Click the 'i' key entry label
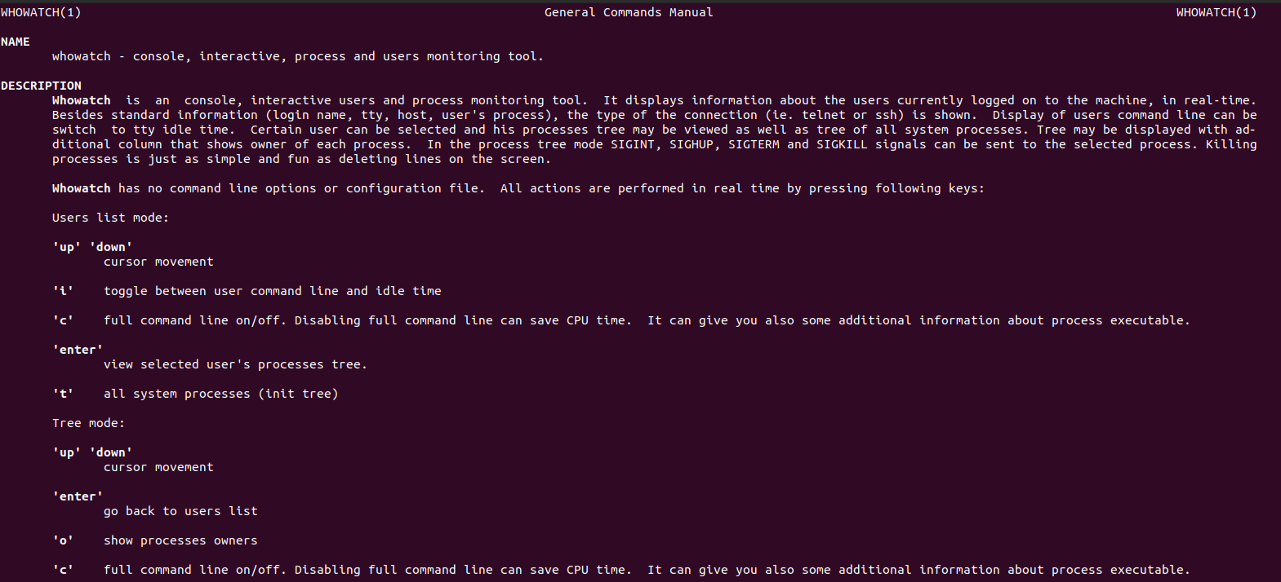The image size is (1281, 582). pos(63,291)
